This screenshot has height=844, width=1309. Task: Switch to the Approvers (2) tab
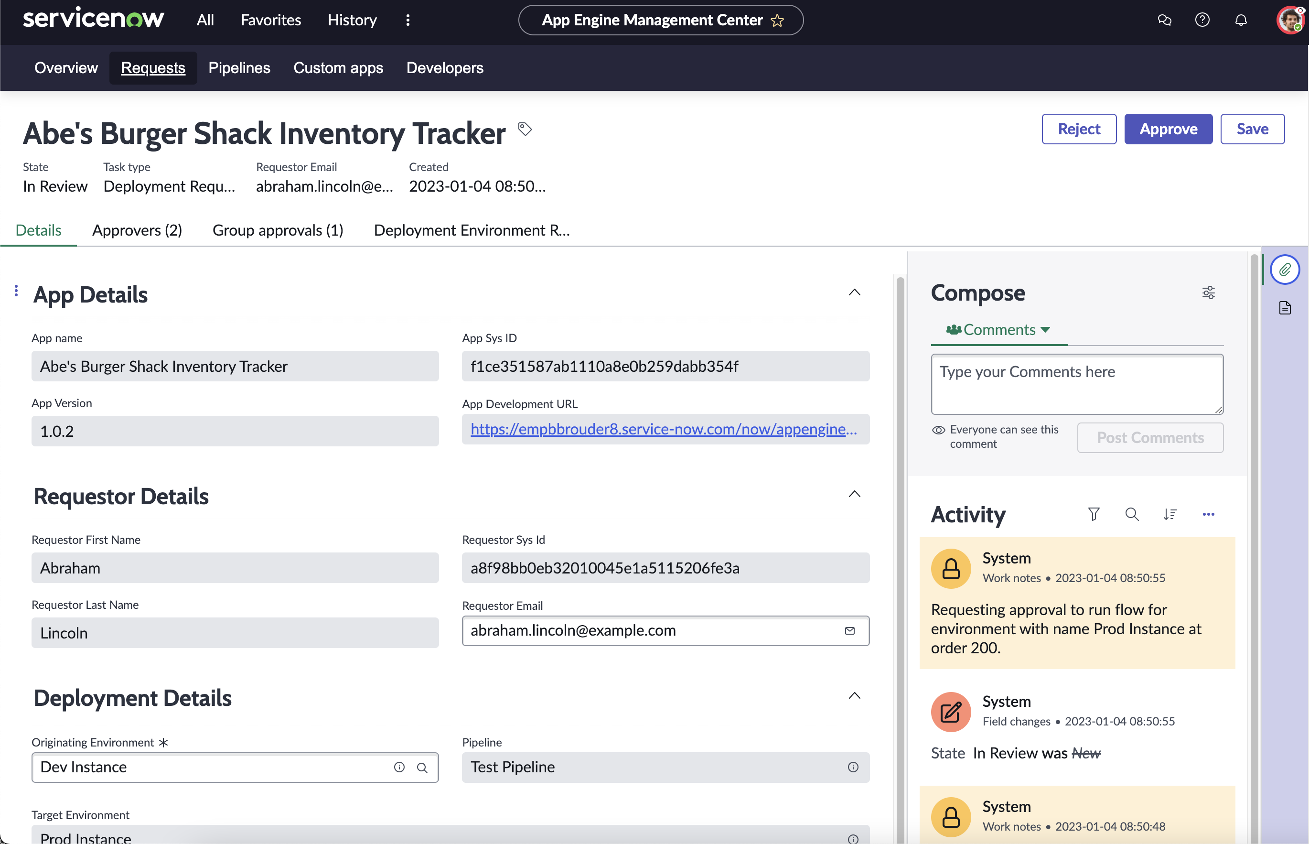pos(137,230)
